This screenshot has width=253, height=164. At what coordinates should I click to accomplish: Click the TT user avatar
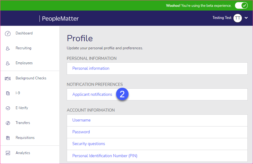[237, 18]
